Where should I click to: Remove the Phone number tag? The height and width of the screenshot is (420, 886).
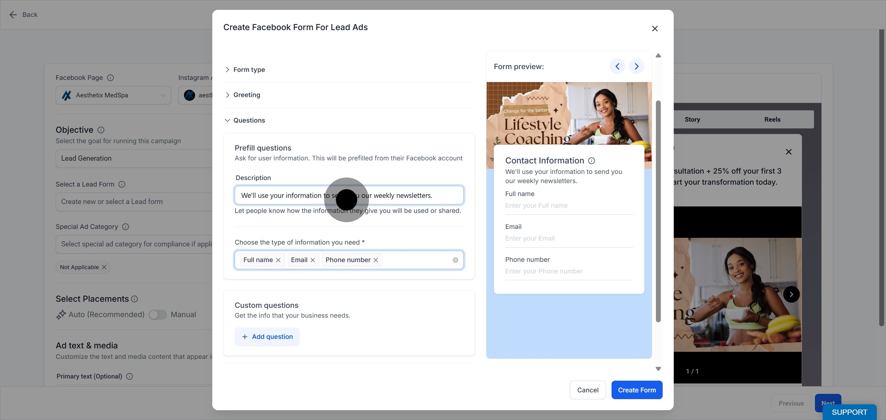(x=376, y=260)
